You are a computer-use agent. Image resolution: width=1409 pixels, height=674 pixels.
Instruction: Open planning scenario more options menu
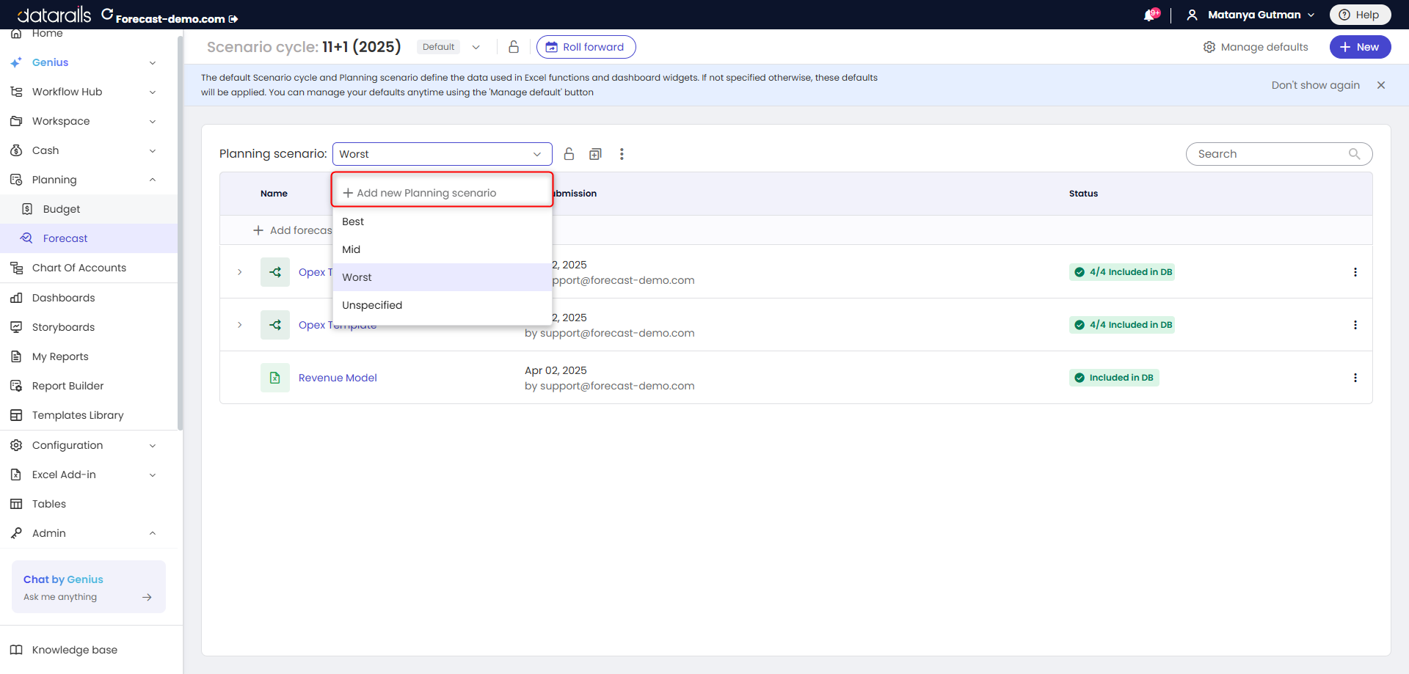[x=622, y=154]
